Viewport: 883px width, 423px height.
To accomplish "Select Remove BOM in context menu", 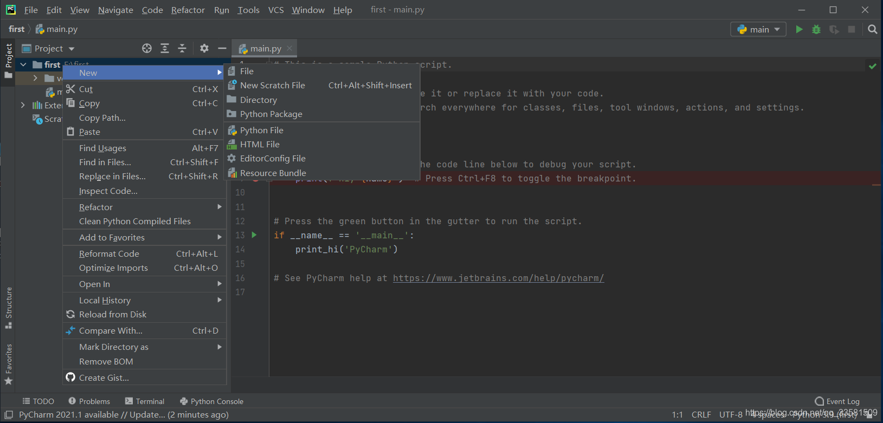I will coord(144,361).
